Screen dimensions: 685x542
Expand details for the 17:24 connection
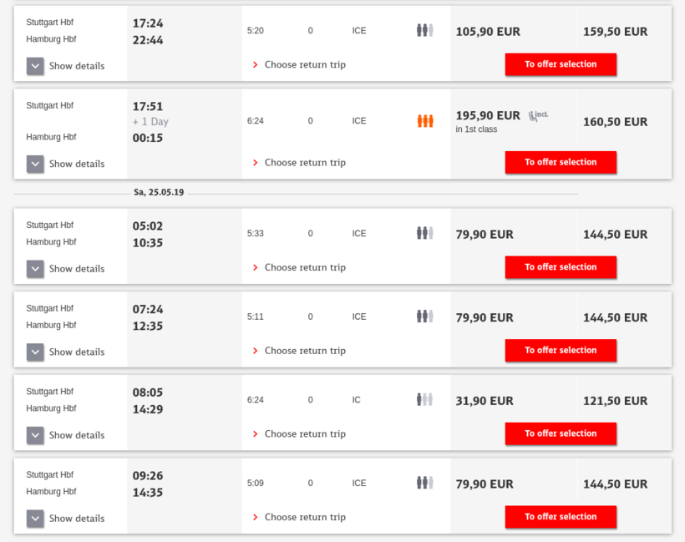point(35,66)
